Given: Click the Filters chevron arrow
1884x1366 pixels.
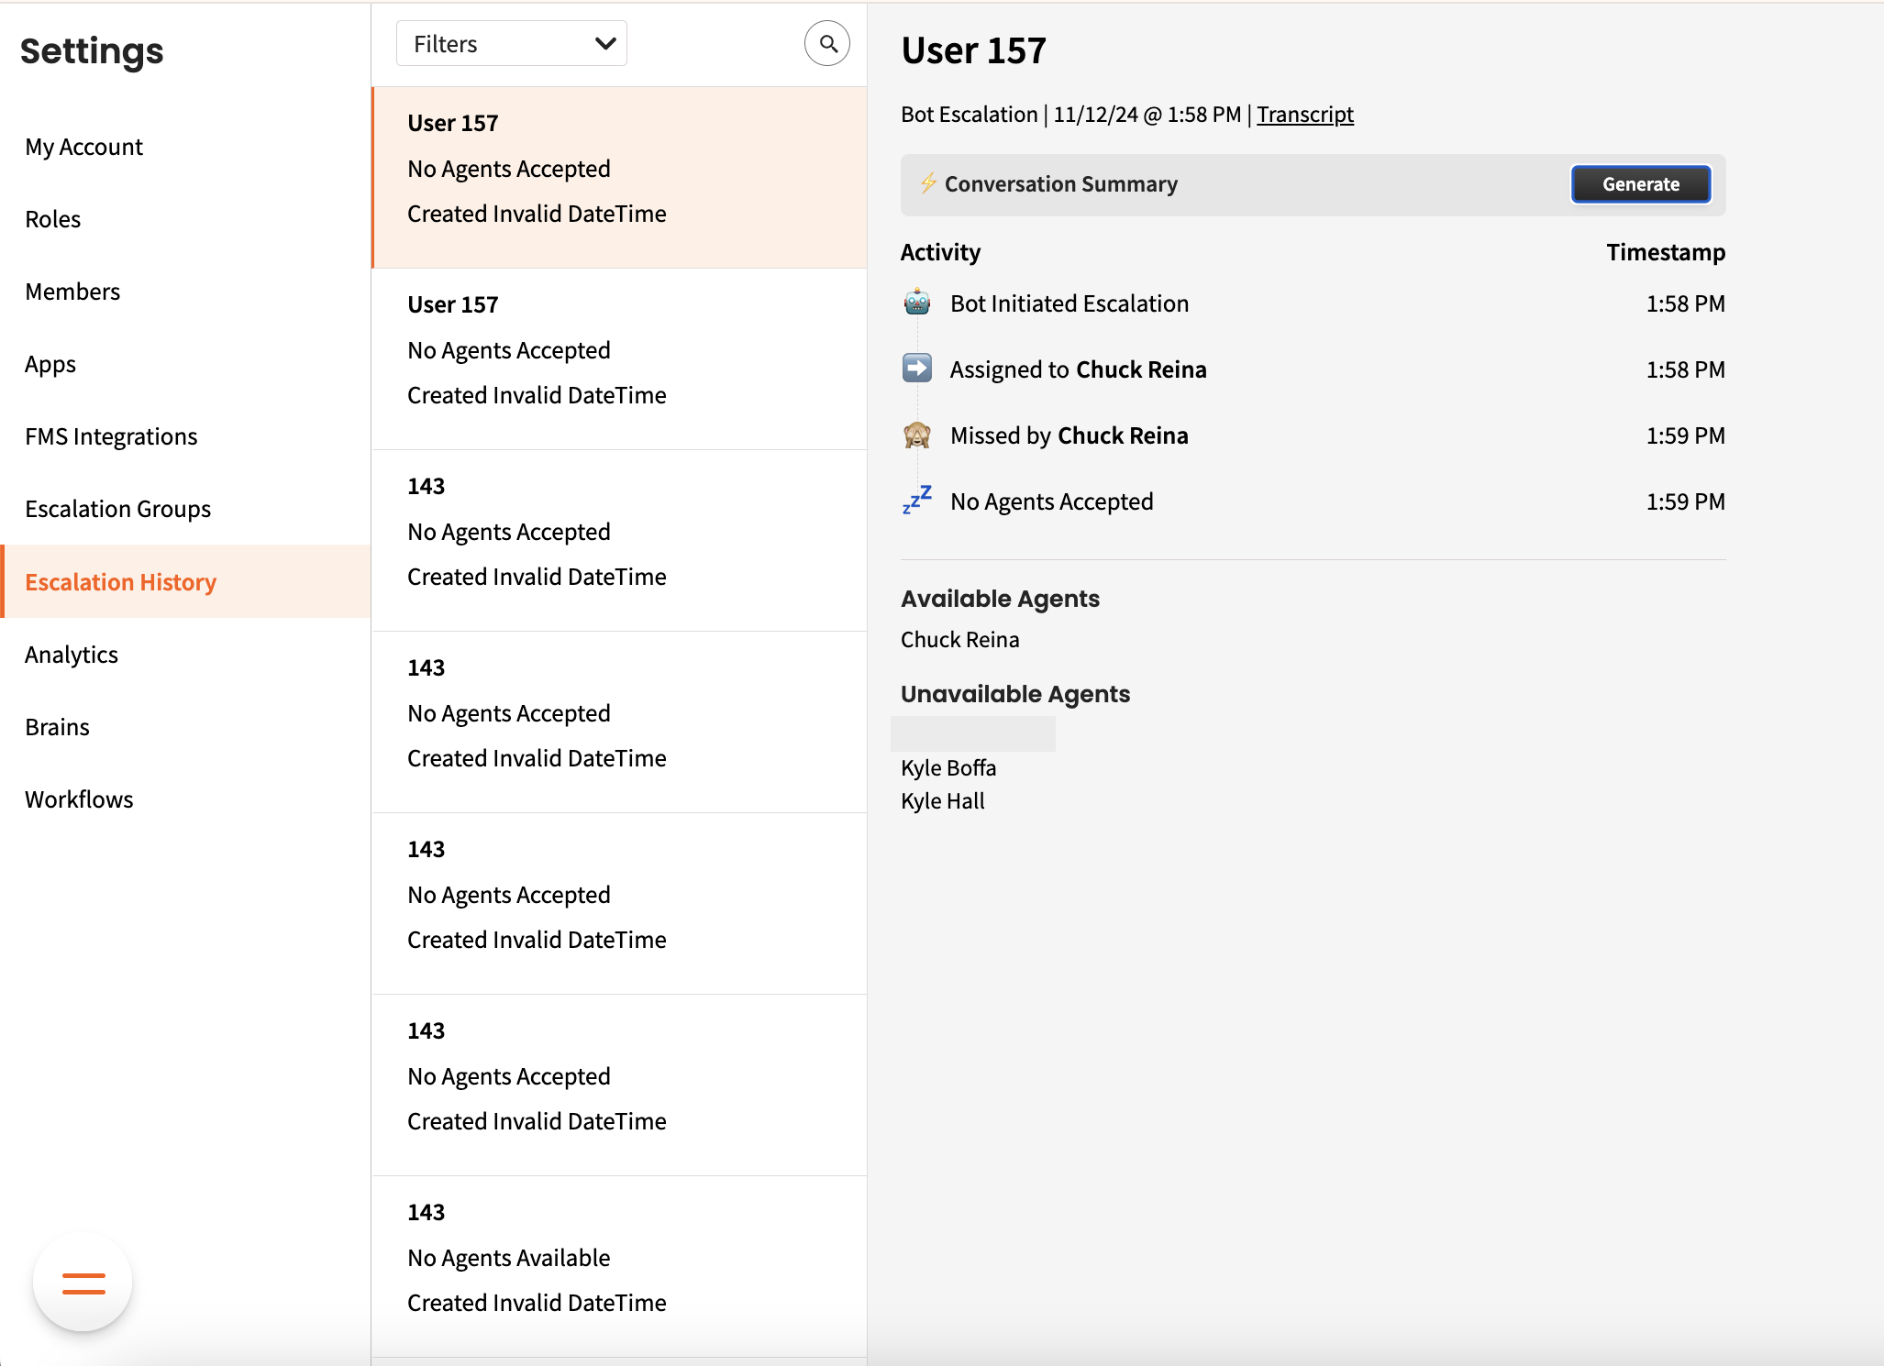Looking at the screenshot, I should click(x=604, y=44).
